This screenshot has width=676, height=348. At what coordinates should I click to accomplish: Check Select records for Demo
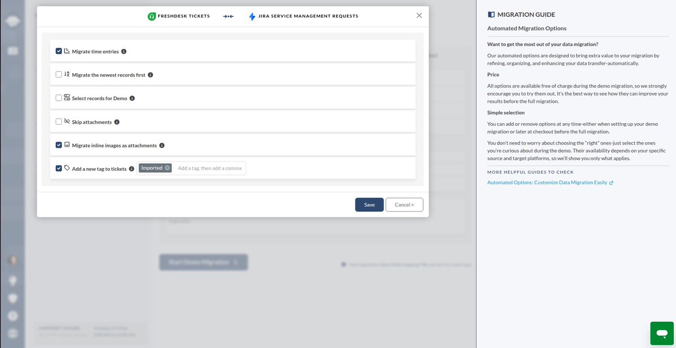[x=59, y=98]
